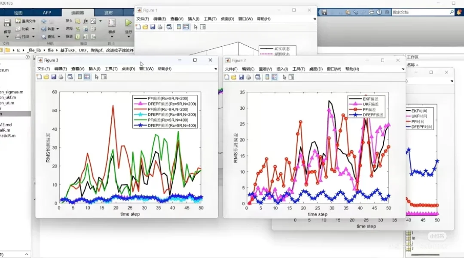
Task: Click the percent comment icon in editor ribbon
Action: [x=77, y=29]
